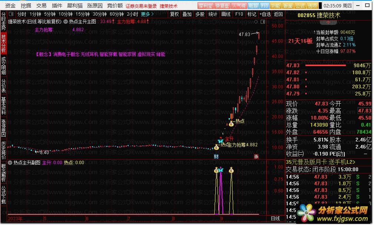Switch to 60分钟 period
374x225 pixels.
tap(117, 14)
